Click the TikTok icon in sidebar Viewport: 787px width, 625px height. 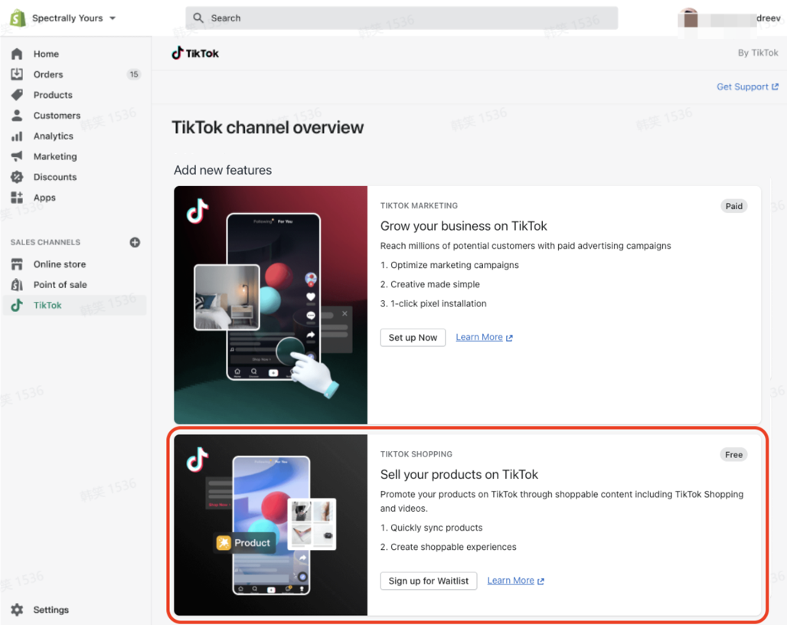tap(17, 305)
